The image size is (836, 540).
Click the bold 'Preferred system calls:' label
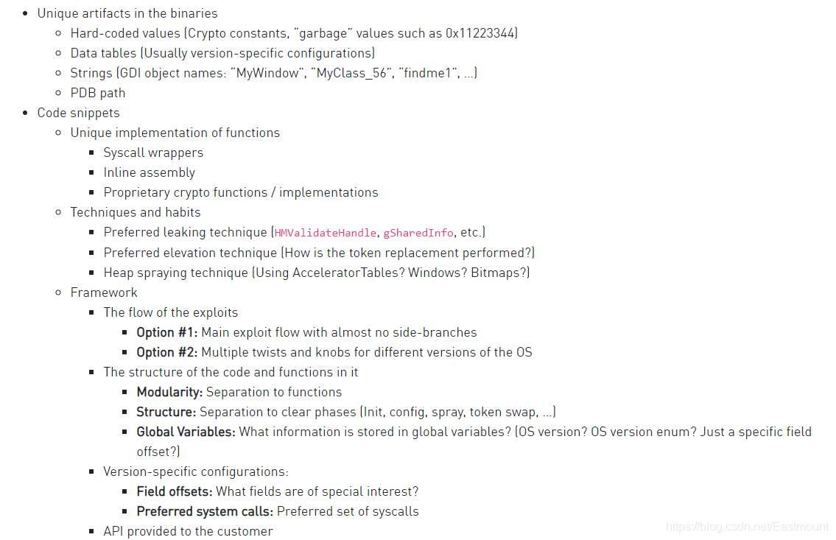point(206,512)
